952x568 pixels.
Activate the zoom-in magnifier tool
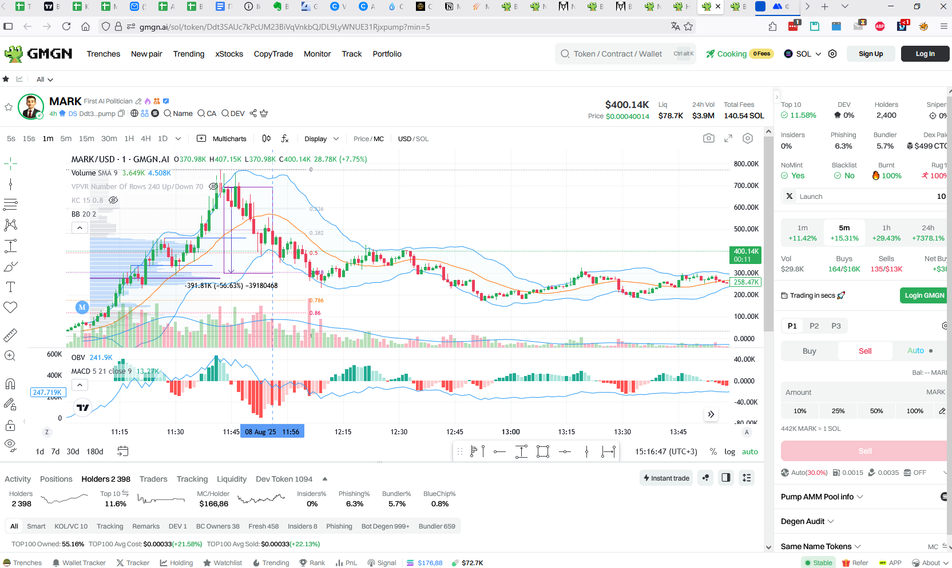click(x=10, y=355)
